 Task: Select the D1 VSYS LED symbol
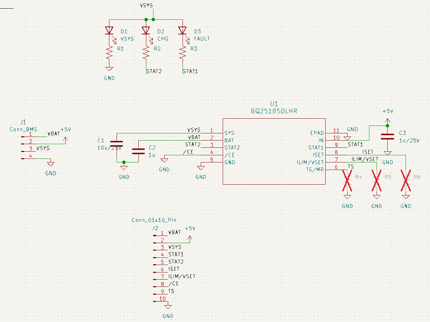[x=109, y=30]
